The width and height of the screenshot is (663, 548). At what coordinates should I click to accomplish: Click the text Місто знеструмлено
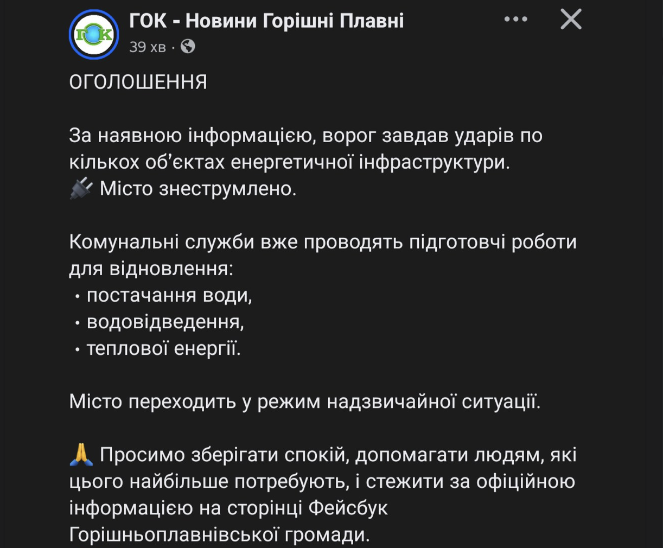click(x=198, y=189)
